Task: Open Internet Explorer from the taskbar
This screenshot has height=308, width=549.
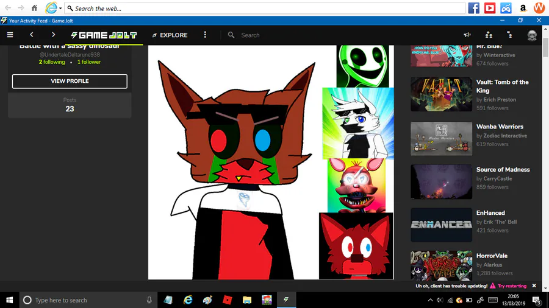Action: click(x=188, y=300)
